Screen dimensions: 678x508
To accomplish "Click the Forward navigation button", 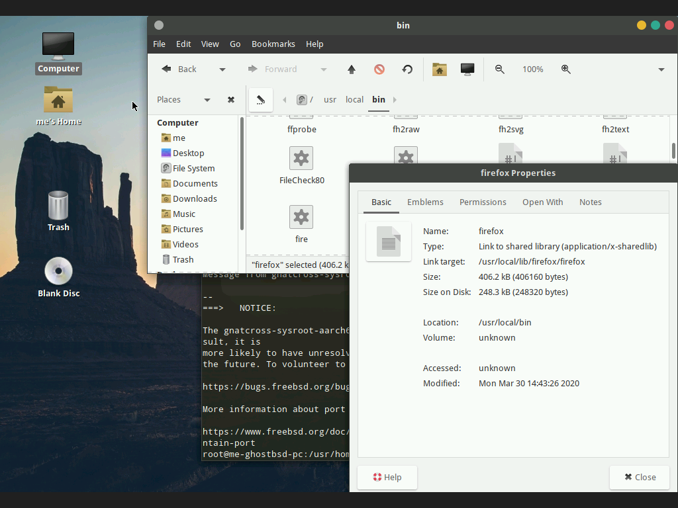I will click(x=272, y=69).
